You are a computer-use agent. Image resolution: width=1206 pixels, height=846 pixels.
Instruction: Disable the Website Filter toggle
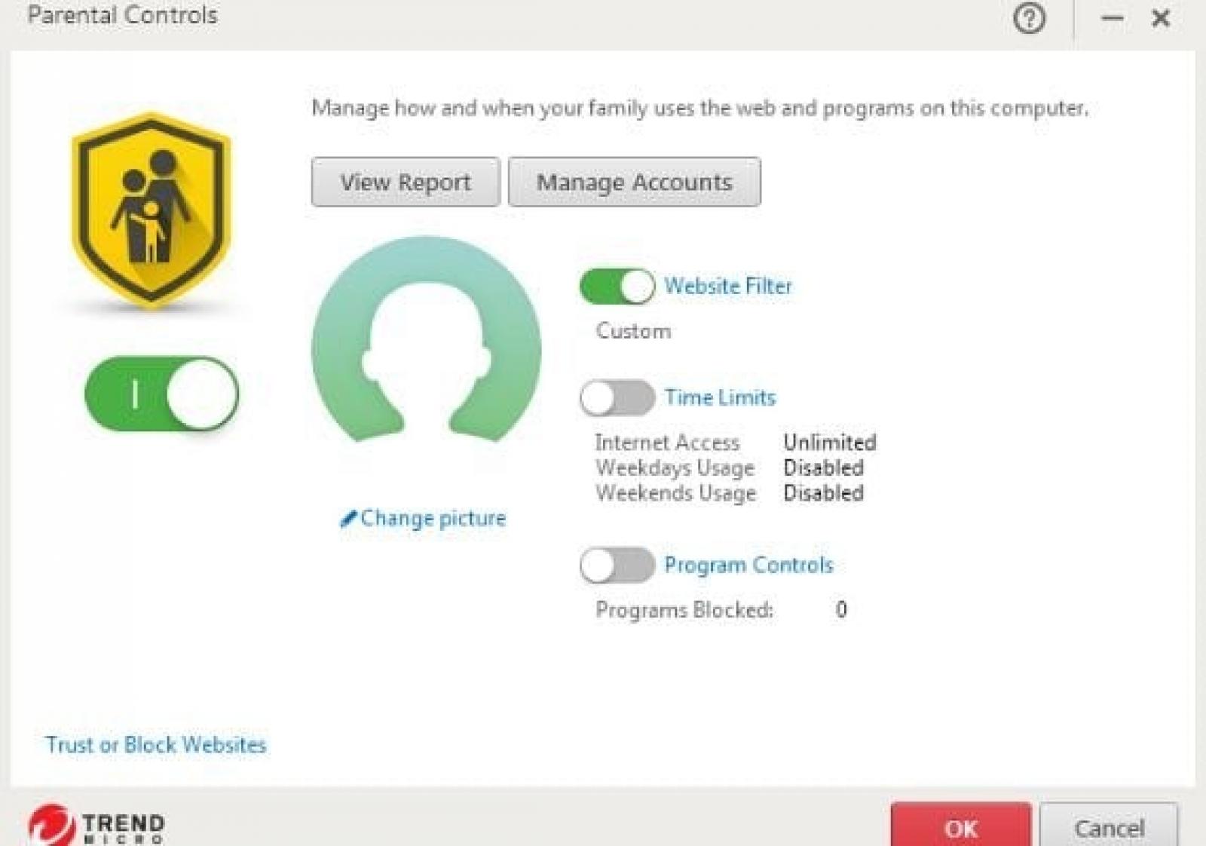[x=617, y=287]
